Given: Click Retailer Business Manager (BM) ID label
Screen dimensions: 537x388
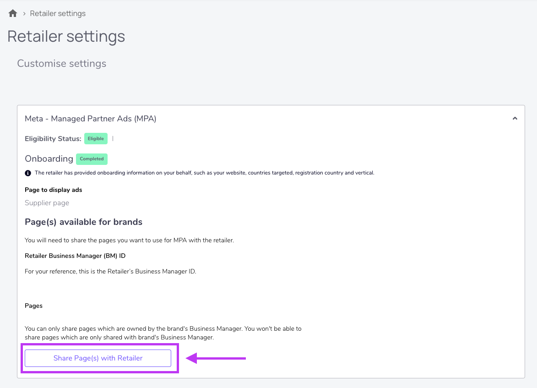Looking at the screenshot, I should (x=75, y=256).
